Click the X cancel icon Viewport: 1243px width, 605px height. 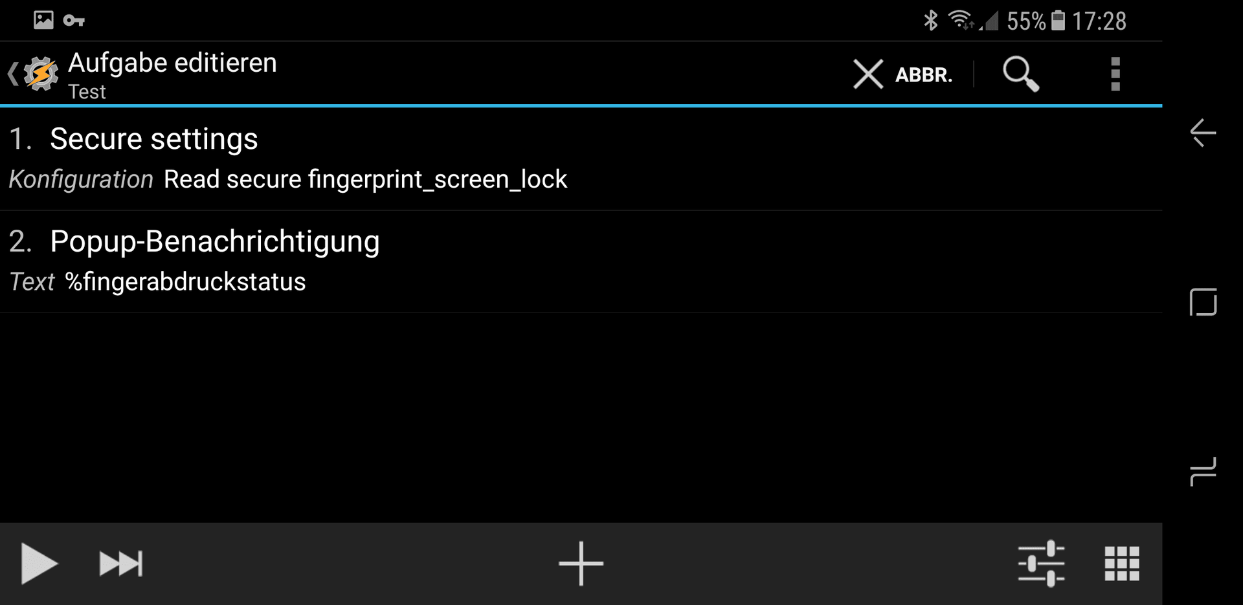tap(868, 74)
